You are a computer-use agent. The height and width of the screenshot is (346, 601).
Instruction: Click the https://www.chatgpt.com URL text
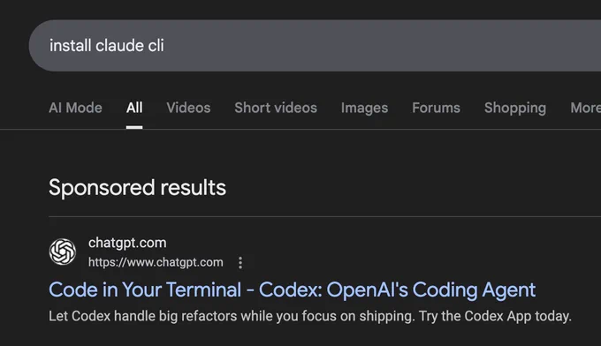click(x=156, y=262)
